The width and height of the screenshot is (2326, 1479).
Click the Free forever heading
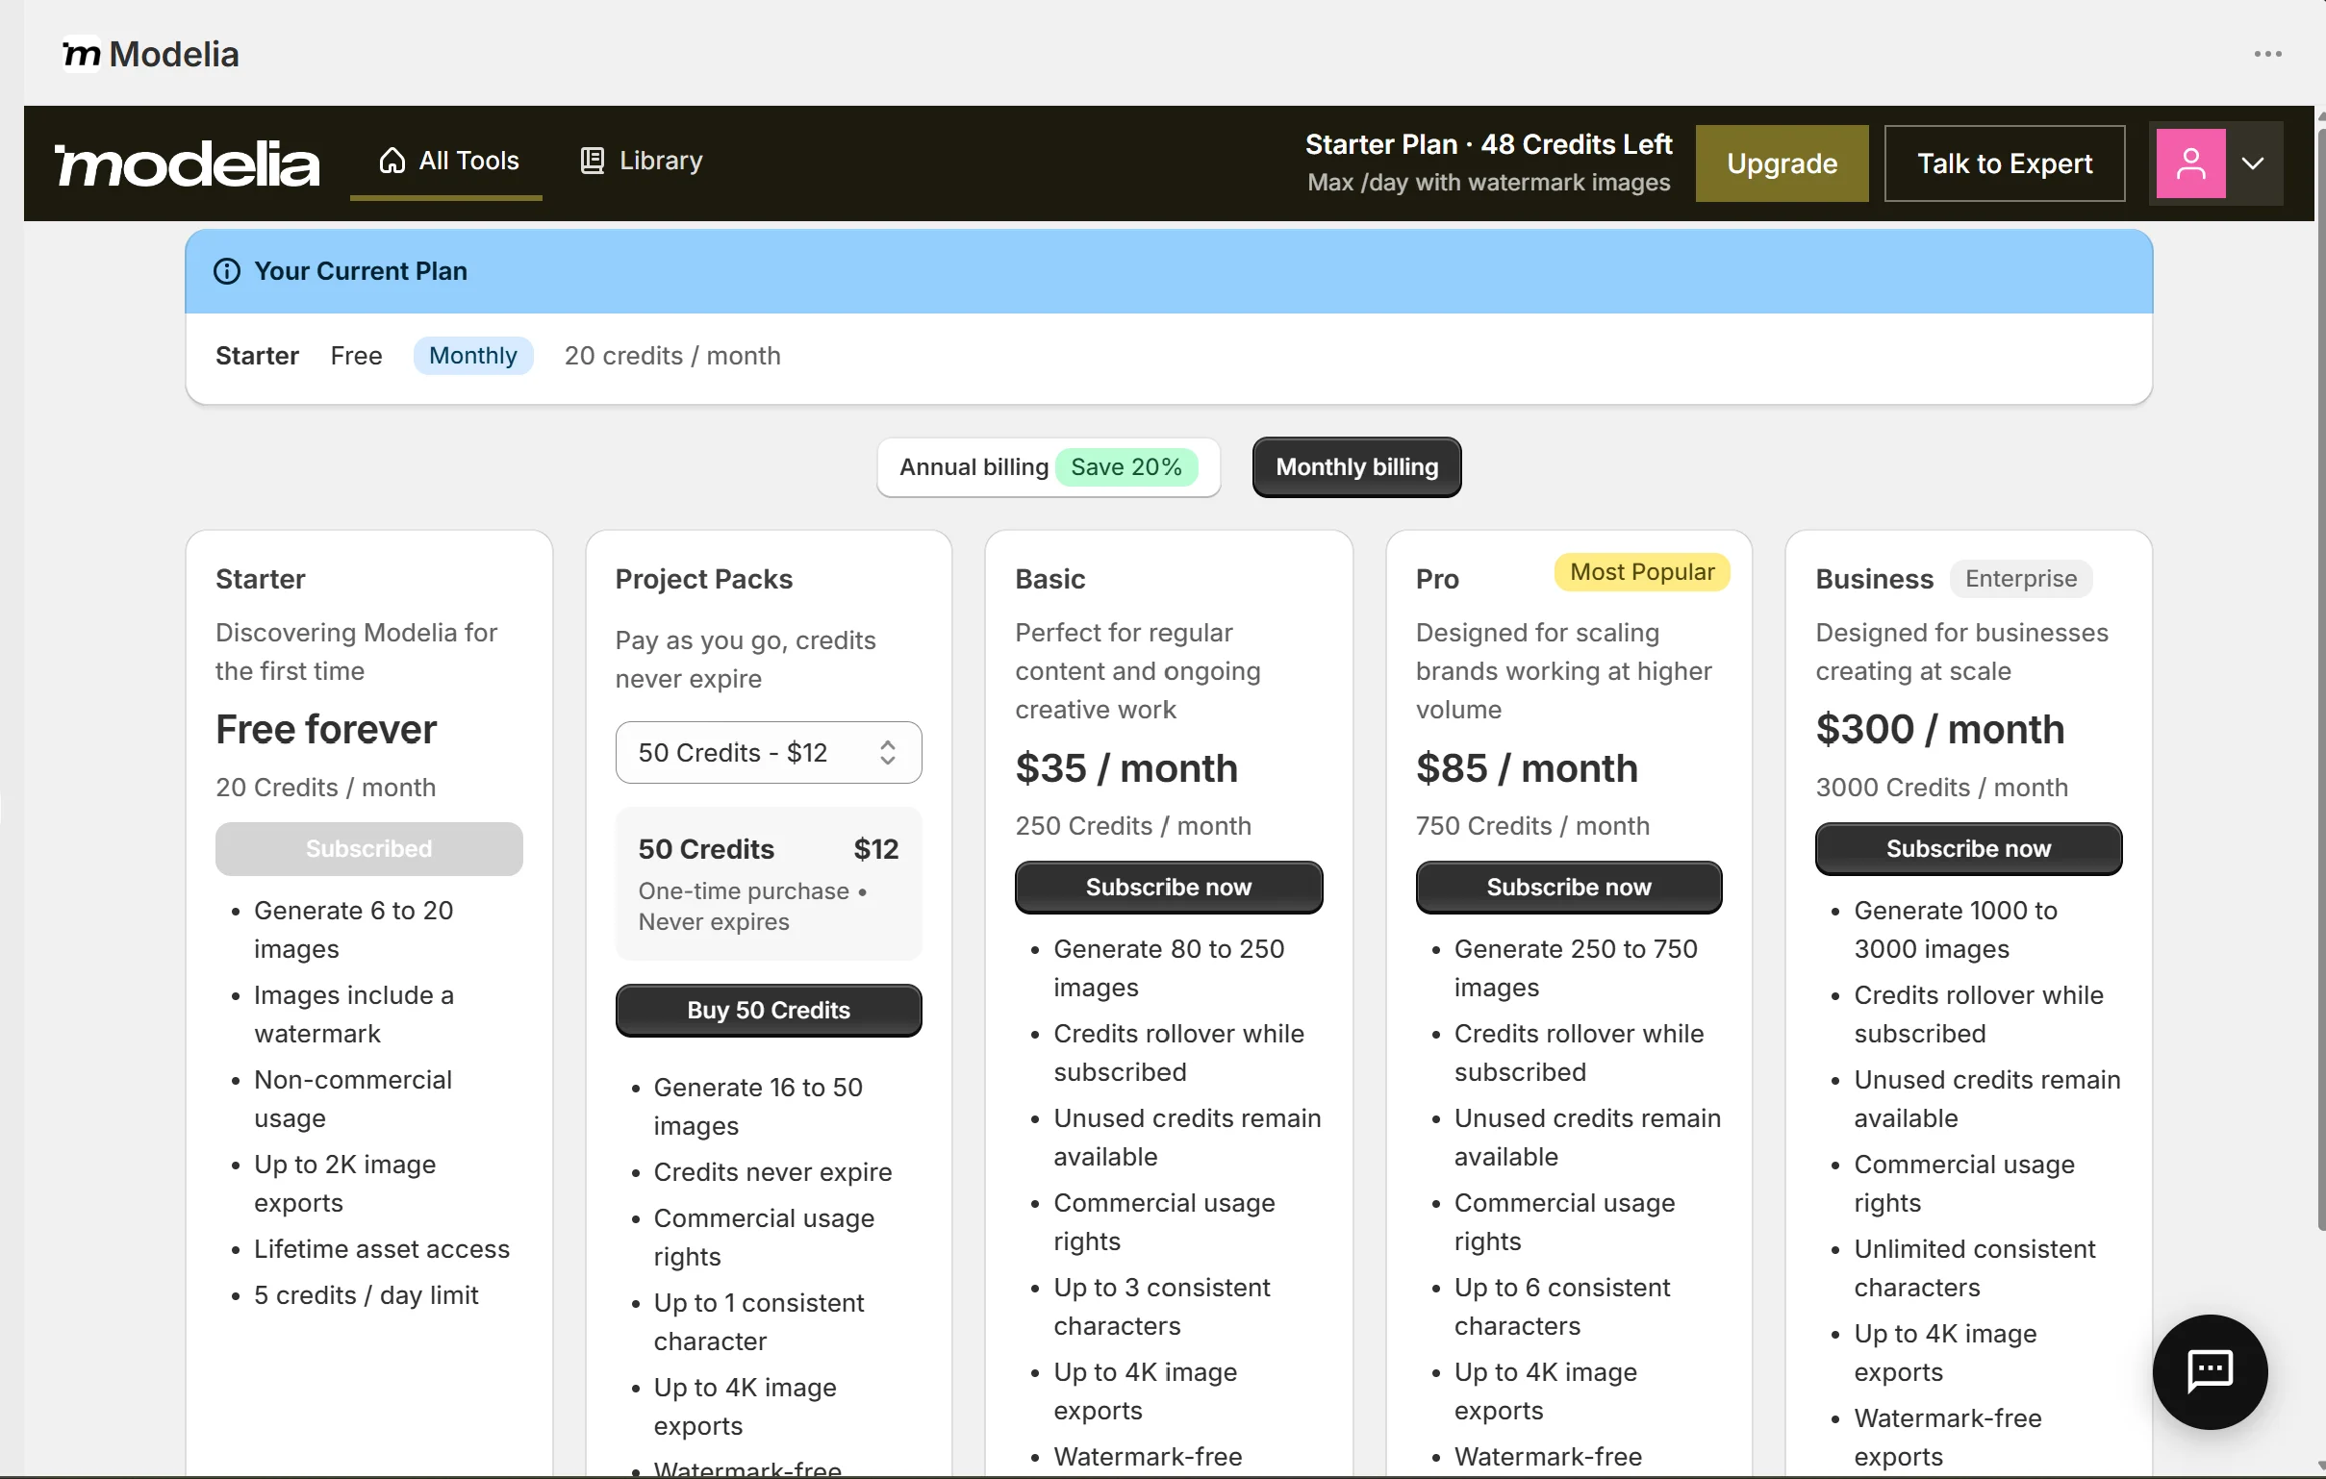point(325,729)
